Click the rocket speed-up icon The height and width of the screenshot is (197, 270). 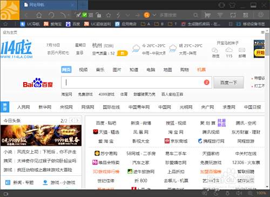(x=78, y=15)
